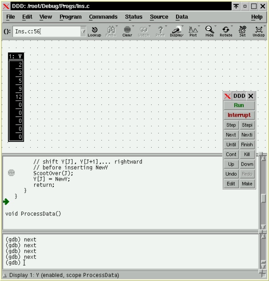Click the Rotate display icon
This screenshot has width=269, height=281.
(226, 31)
